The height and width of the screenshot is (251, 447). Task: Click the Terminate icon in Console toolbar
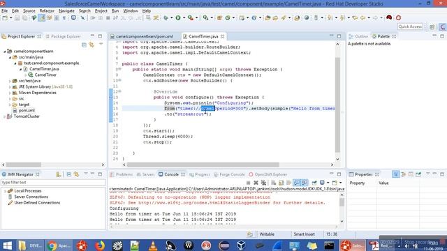point(249,183)
